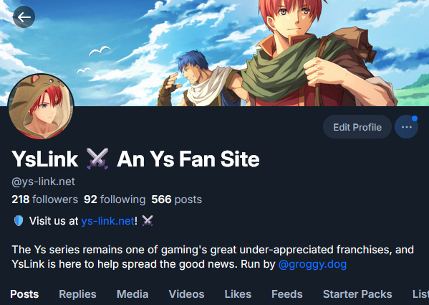Open the @groggy.dog mention link

click(x=312, y=264)
